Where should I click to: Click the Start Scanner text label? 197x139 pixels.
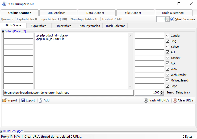(x=185, y=19)
